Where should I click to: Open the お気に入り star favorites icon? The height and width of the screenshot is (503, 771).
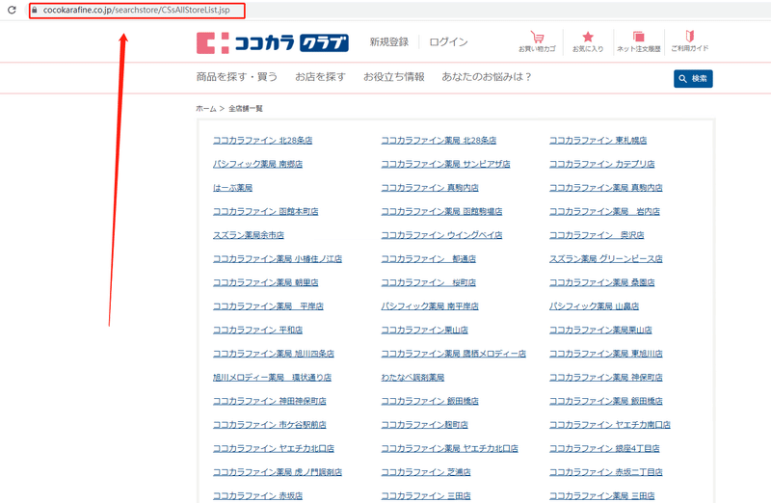[x=588, y=41]
